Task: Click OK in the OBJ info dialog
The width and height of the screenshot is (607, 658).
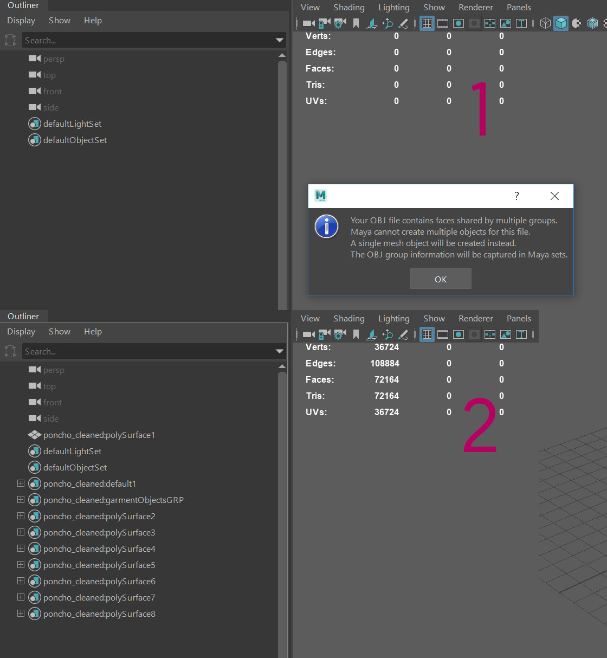Action: [441, 279]
